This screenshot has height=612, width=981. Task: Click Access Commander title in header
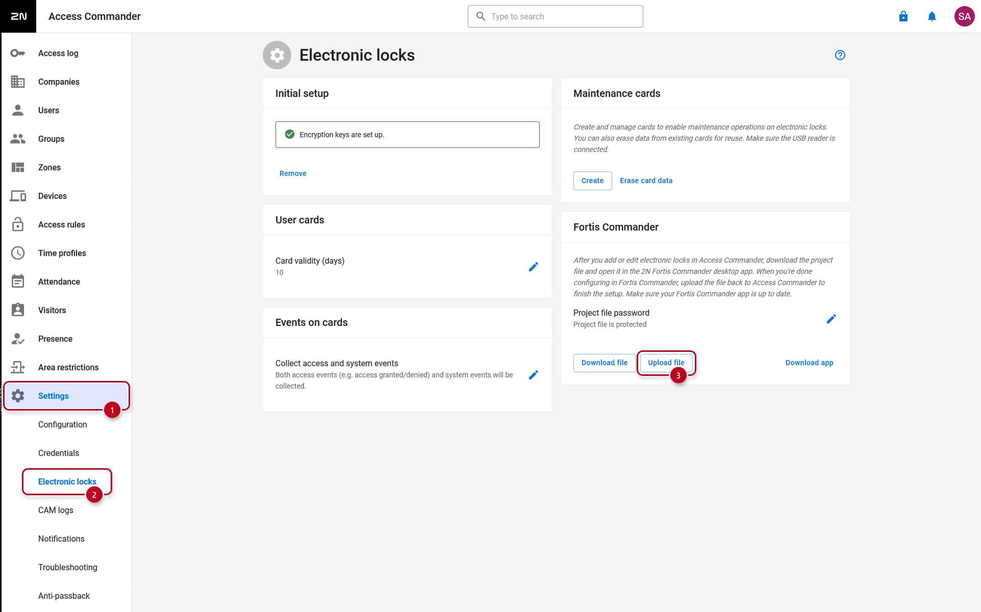[94, 16]
